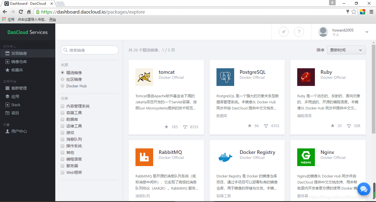
Task: Open the 更新时间 sort dropdown
Action: tap(346, 50)
